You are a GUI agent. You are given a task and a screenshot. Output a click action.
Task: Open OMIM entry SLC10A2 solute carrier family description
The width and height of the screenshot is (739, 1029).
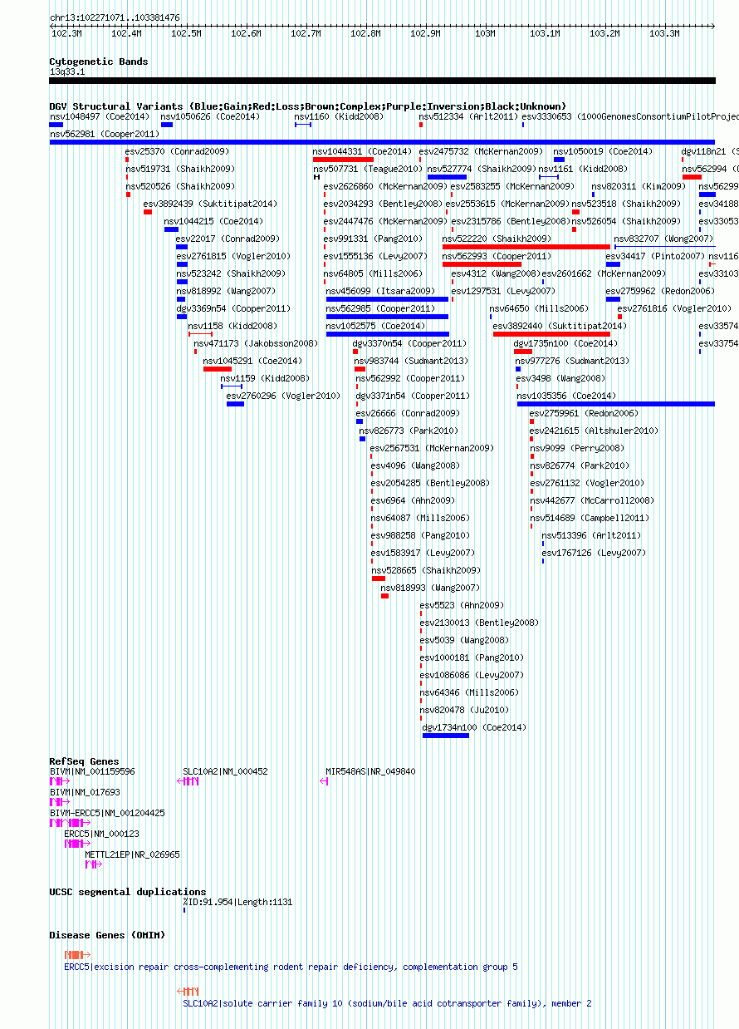388,1003
